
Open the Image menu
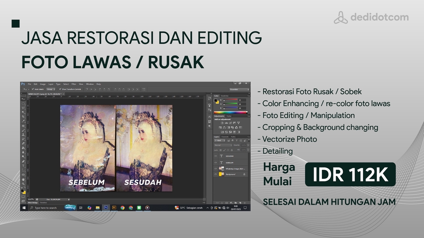(43, 84)
